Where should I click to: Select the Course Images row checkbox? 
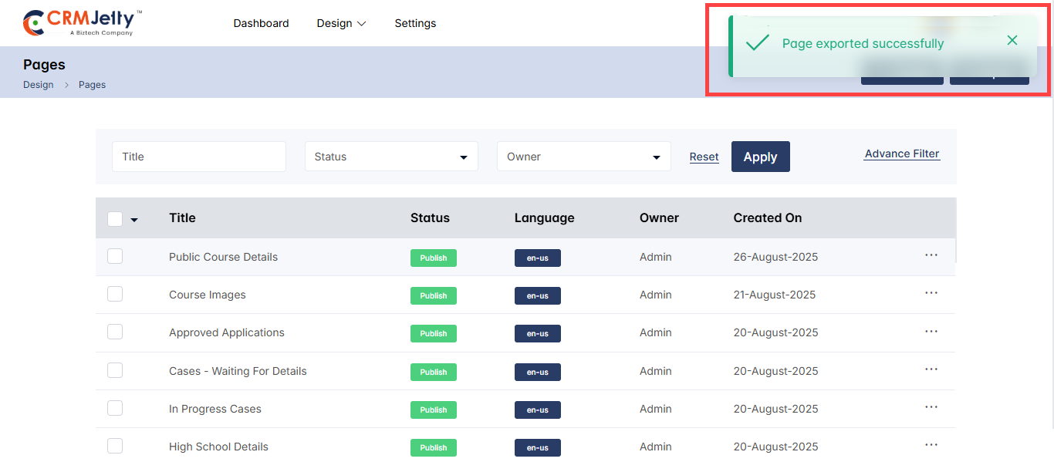115,294
